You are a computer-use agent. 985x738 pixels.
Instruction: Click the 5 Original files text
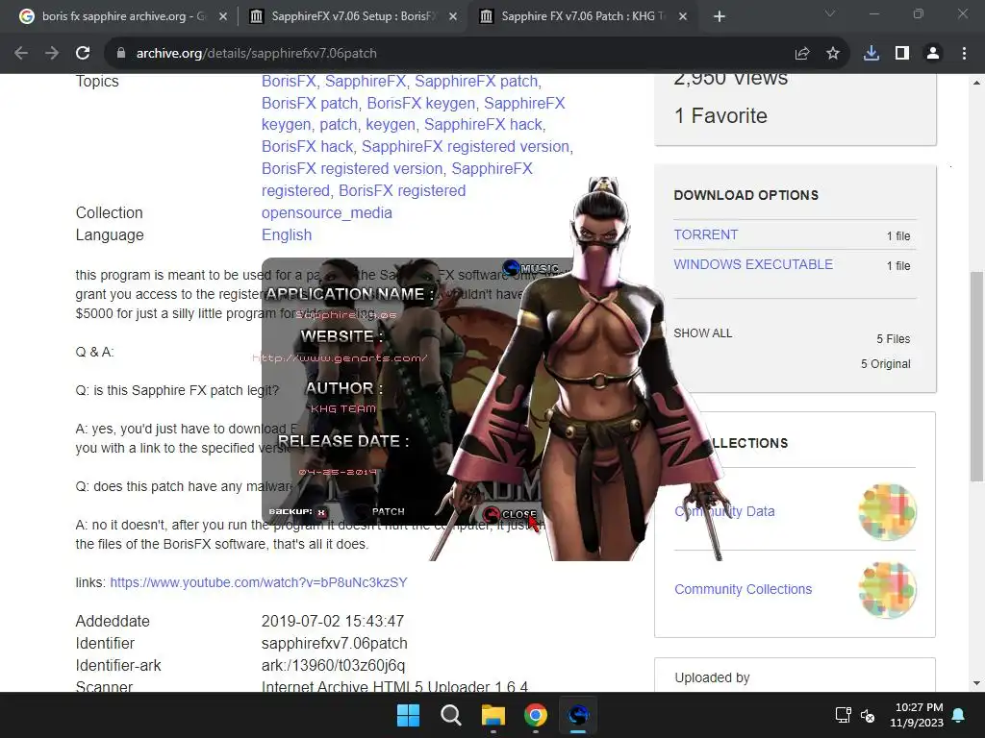[885, 364]
